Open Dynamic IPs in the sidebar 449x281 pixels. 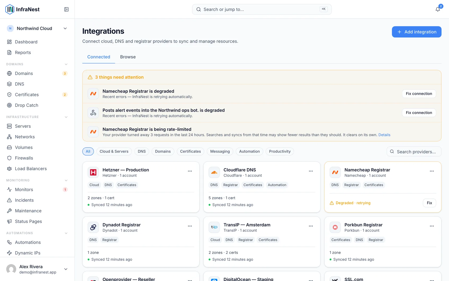(37, 253)
